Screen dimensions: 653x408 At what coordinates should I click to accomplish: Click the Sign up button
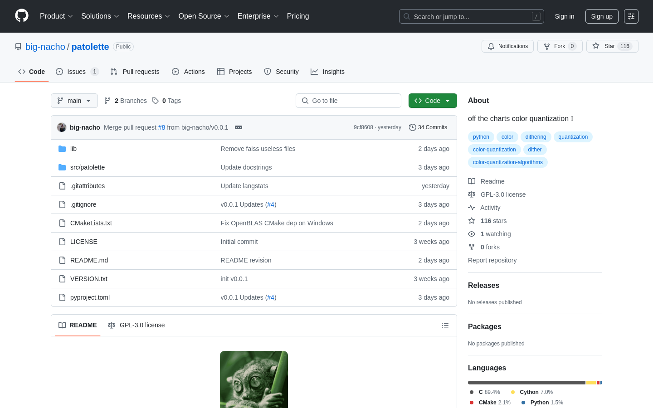click(602, 16)
